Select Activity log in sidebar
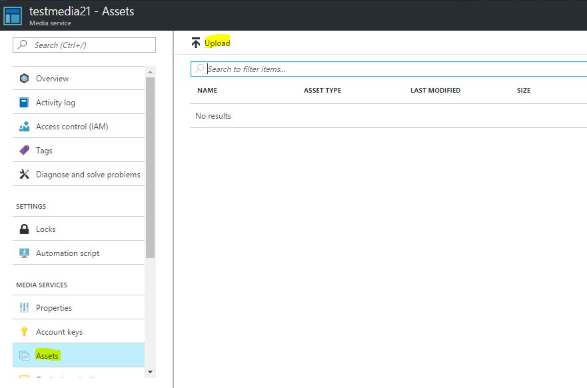The image size is (587, 388). tap(55, 103)
